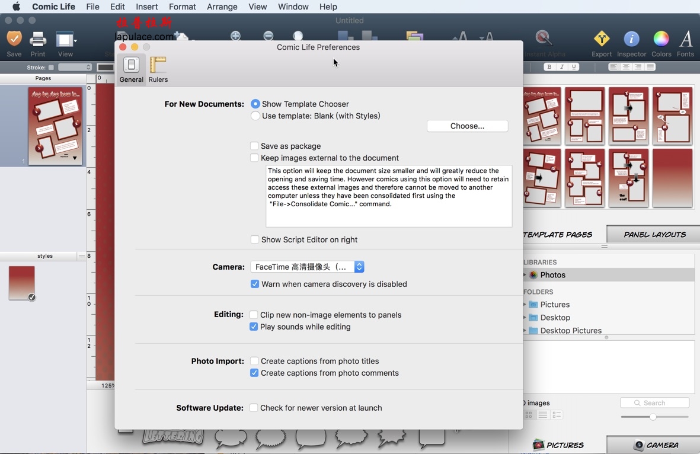Enable Keep images external to the document
This screenshot has width=700, height=454.
coord(254,158)
